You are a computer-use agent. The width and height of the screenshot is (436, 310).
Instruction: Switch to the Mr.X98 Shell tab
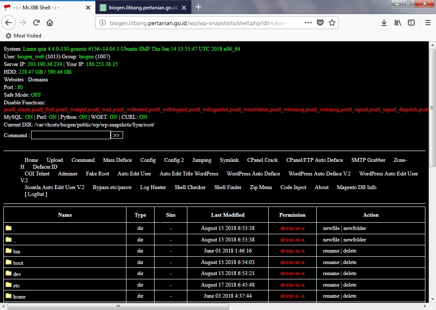point(48,8)
